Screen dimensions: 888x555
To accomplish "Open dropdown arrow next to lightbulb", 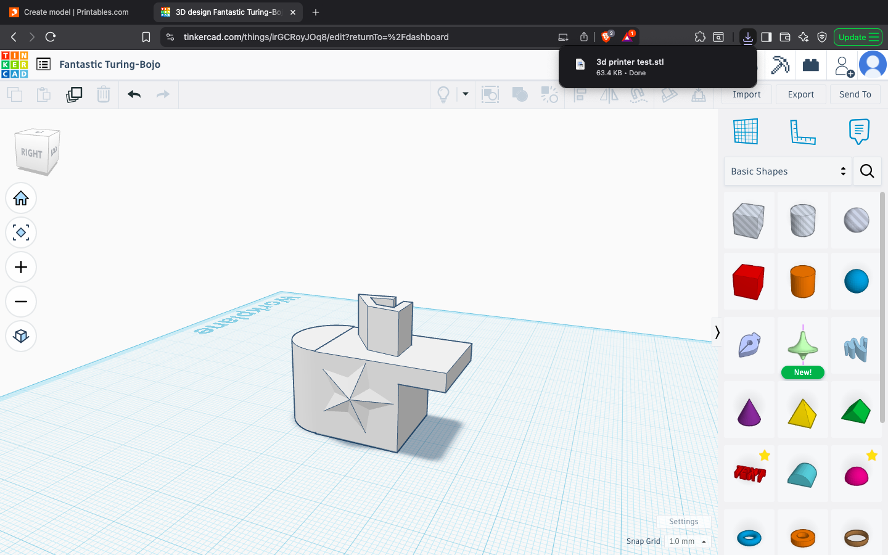I will pyautogui.click(x=466, y=94).
